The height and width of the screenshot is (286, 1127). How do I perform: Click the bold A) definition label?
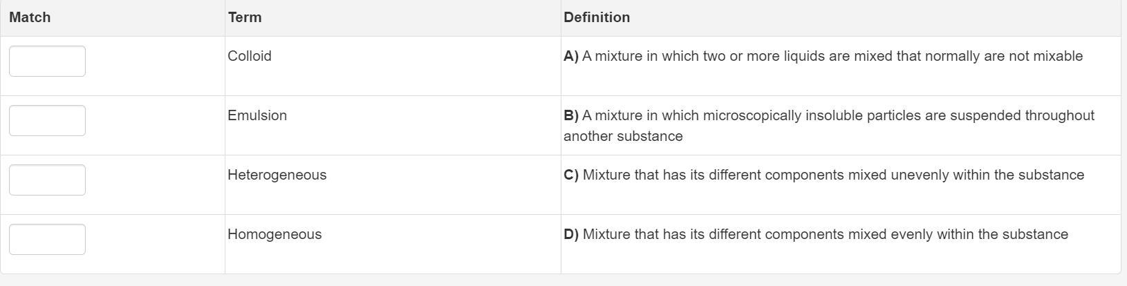(x=571, y=56)
